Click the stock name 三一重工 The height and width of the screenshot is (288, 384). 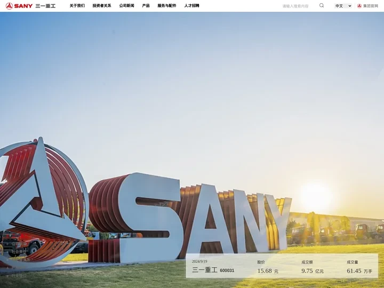205,270
